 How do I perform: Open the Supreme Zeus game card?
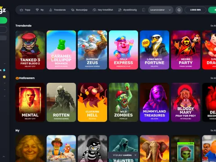coord(92,50)
